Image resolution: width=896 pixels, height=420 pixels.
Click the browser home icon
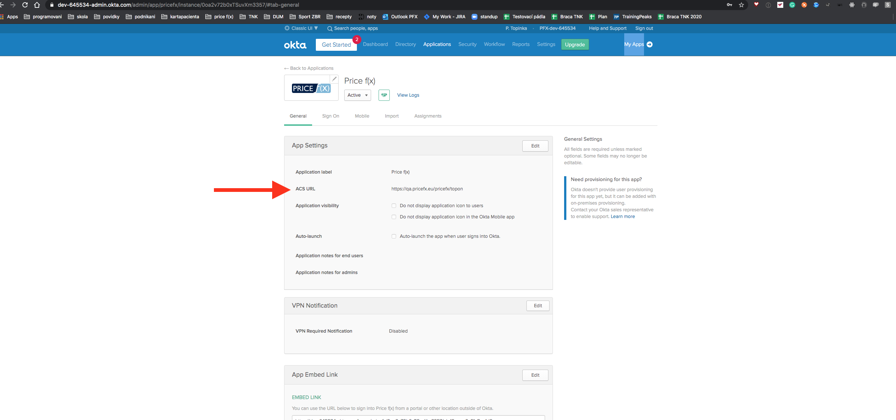[37, 5]
